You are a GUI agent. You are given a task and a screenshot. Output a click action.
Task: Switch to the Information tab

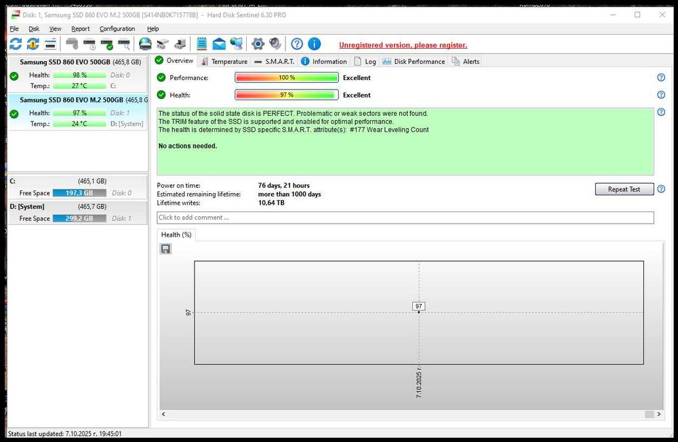coord(324,62)
